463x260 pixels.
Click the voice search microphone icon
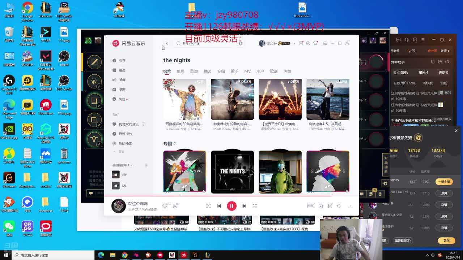click(x=240, y=43)
